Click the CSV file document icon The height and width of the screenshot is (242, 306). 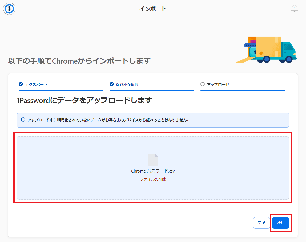tap(153, 159)
